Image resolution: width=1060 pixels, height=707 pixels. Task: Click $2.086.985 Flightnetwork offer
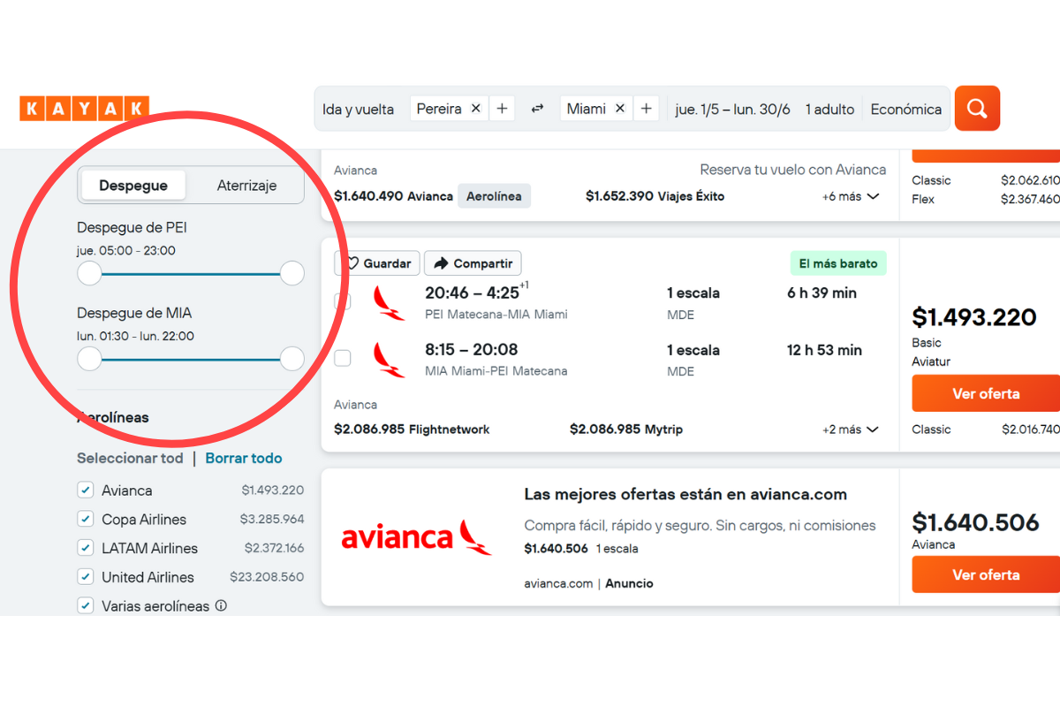pyautogui.click(x=412, y=430)
